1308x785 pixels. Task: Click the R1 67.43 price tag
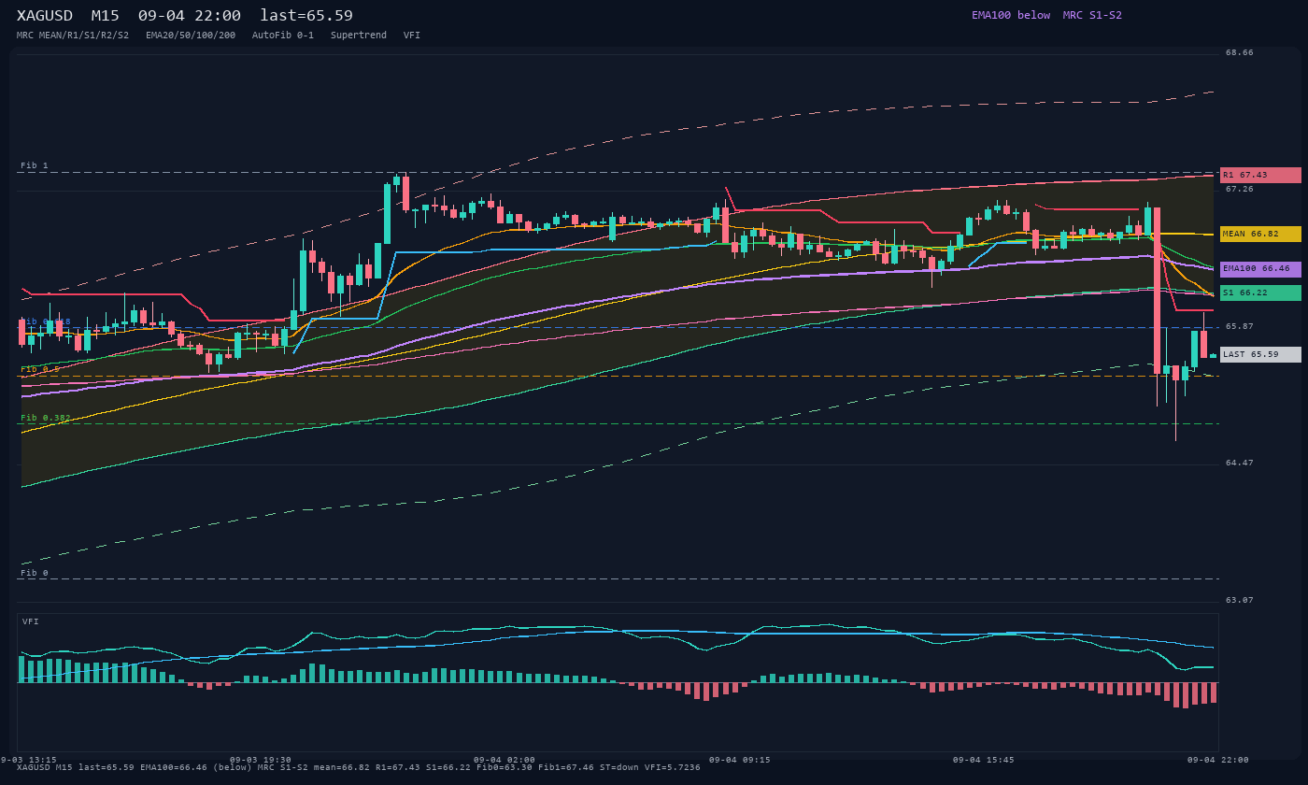1260,175
